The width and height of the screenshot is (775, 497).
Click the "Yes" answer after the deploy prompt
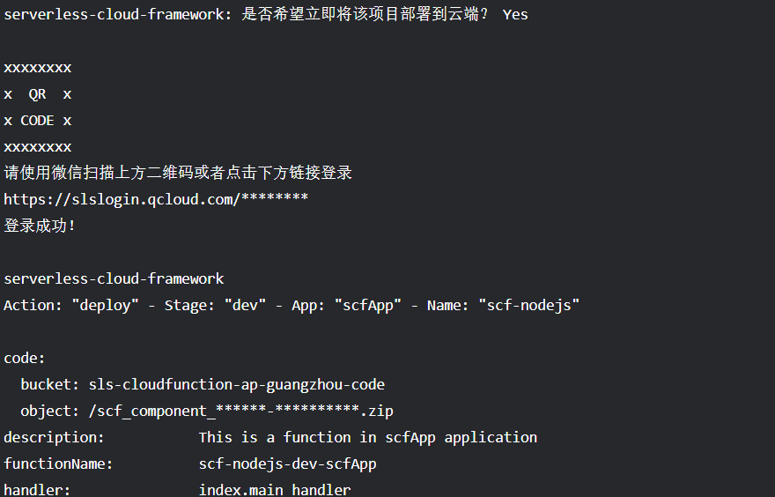pyautogui.click(x=515, y=14)
